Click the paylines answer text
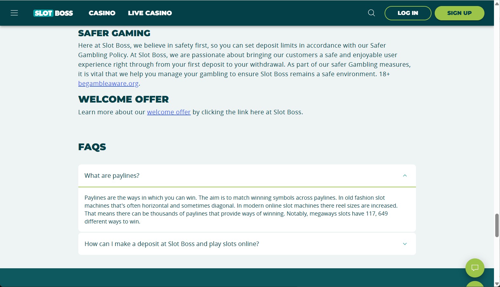 point(241,210)
